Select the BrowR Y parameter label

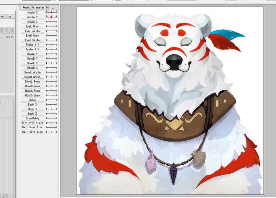coord(32,58)
